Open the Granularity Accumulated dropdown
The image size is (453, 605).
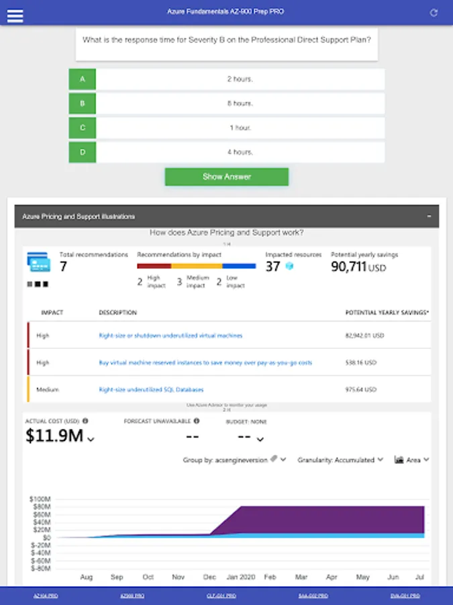point(340,460)
